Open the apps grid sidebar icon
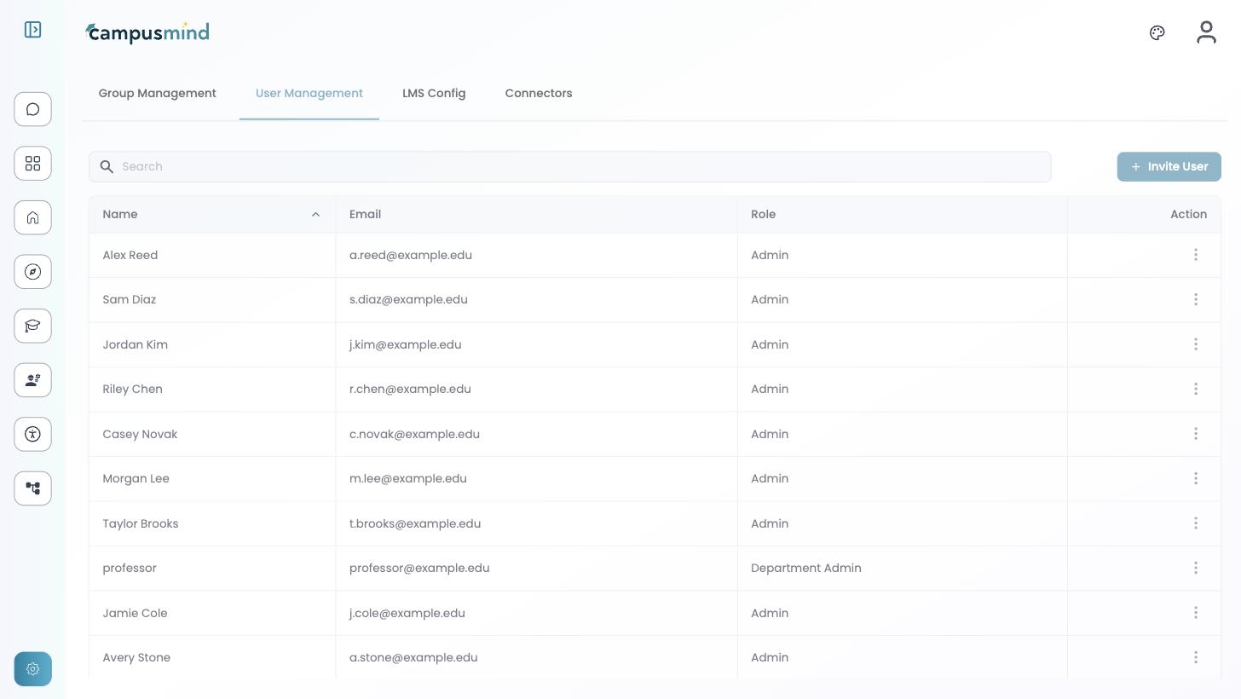The height and width of the screenshot is (699, 1241). pyautogui.click(x=32, y=163)
